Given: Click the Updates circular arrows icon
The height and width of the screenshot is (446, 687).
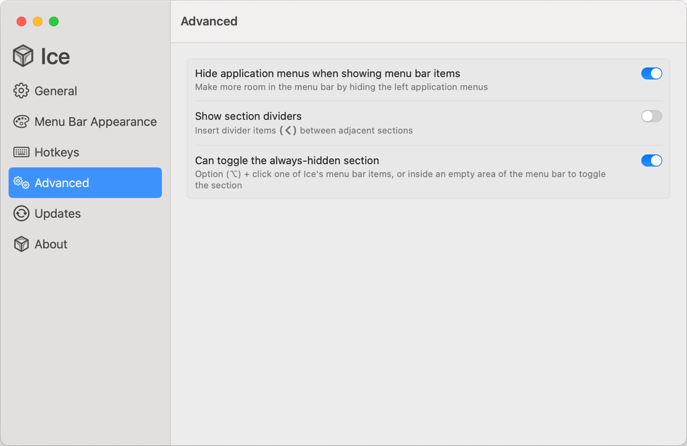Looking at the screenshot, I should tap(21, 213).
